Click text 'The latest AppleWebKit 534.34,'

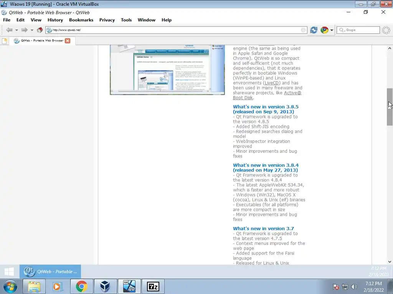click(x=270, y=185)
